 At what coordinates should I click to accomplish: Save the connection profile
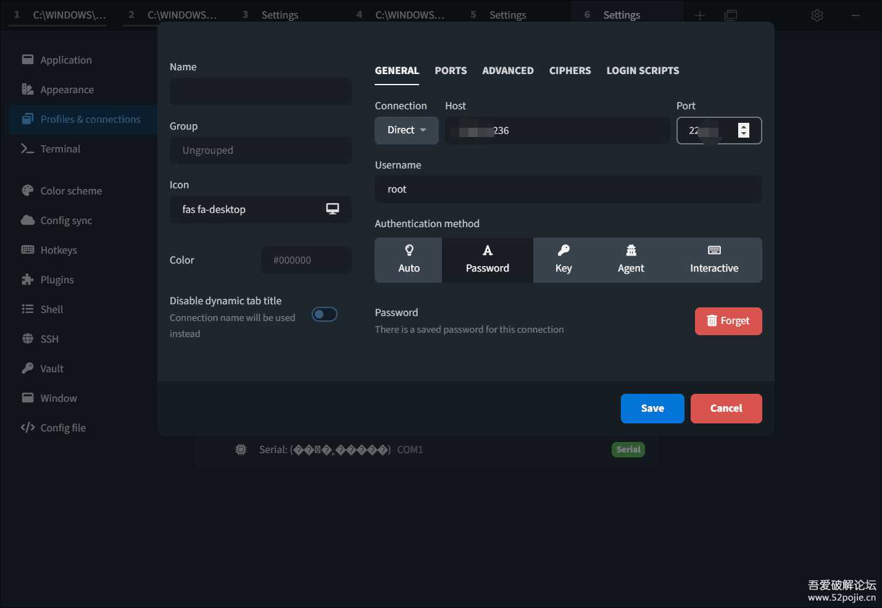(652, 408)
